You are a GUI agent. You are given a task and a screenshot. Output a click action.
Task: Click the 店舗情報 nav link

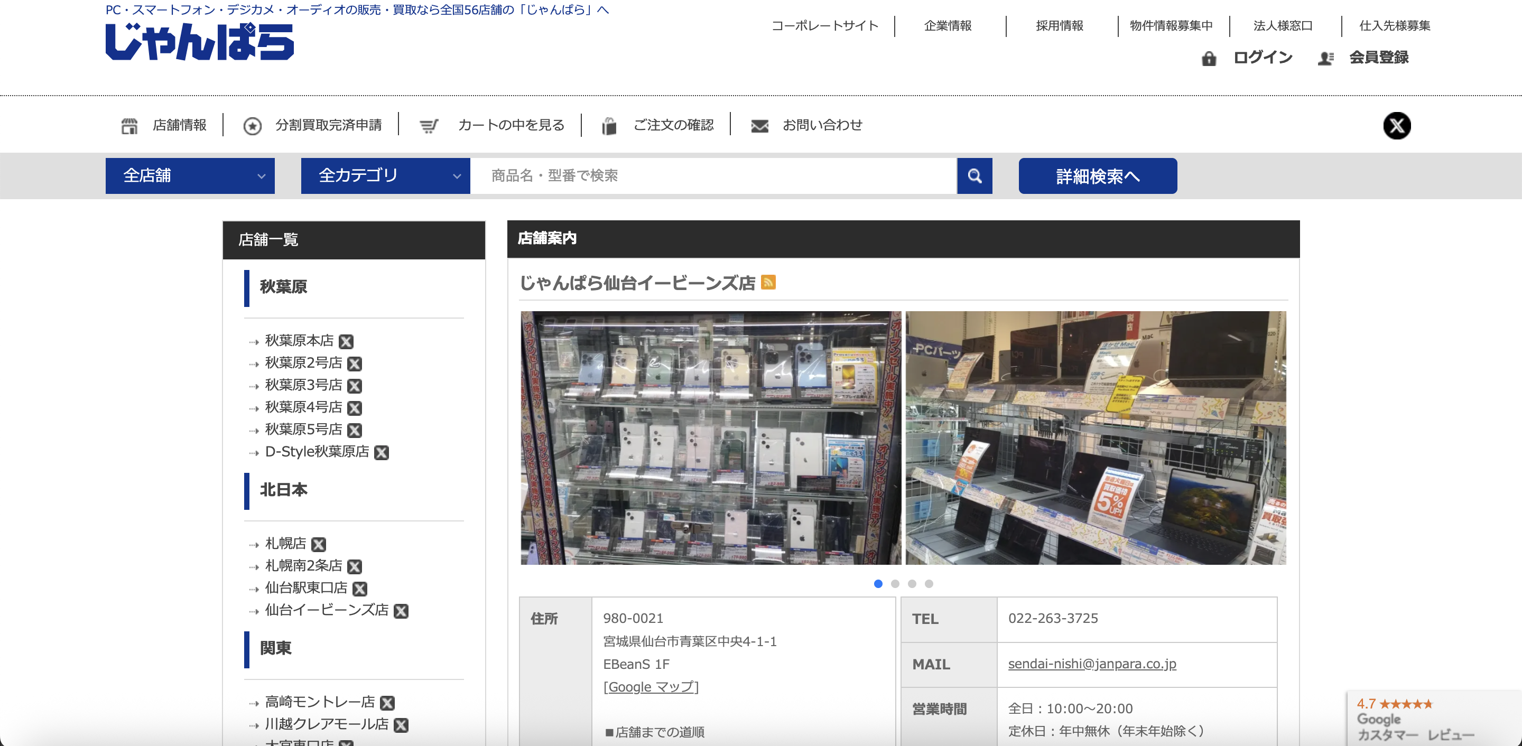[x=180, y=125]
